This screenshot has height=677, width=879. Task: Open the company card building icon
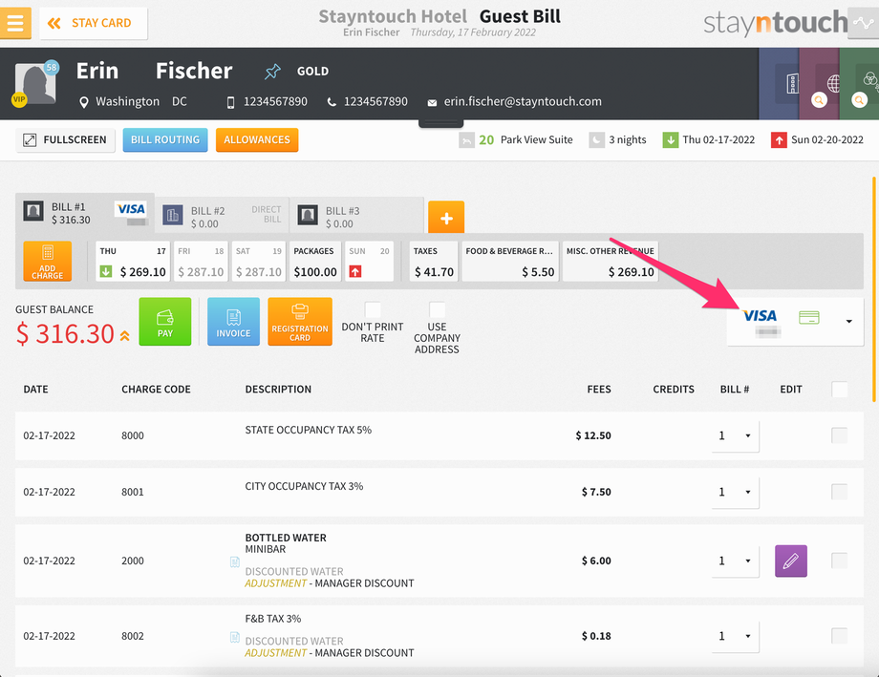tap(791, 84)
